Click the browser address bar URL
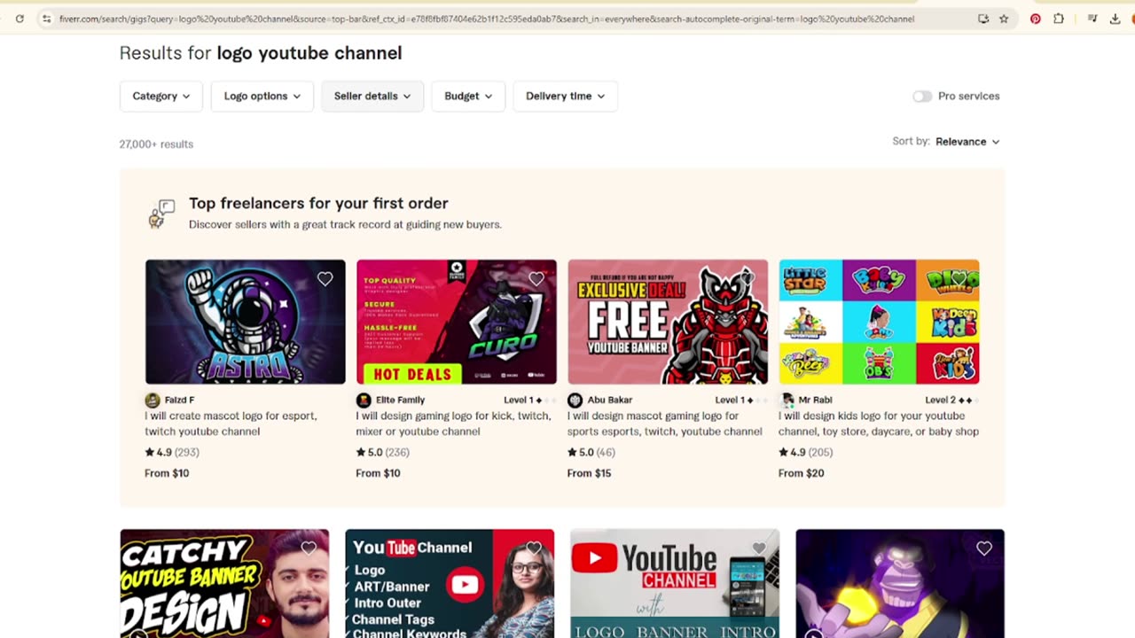The image size is (1135, 638). (487, 19)
